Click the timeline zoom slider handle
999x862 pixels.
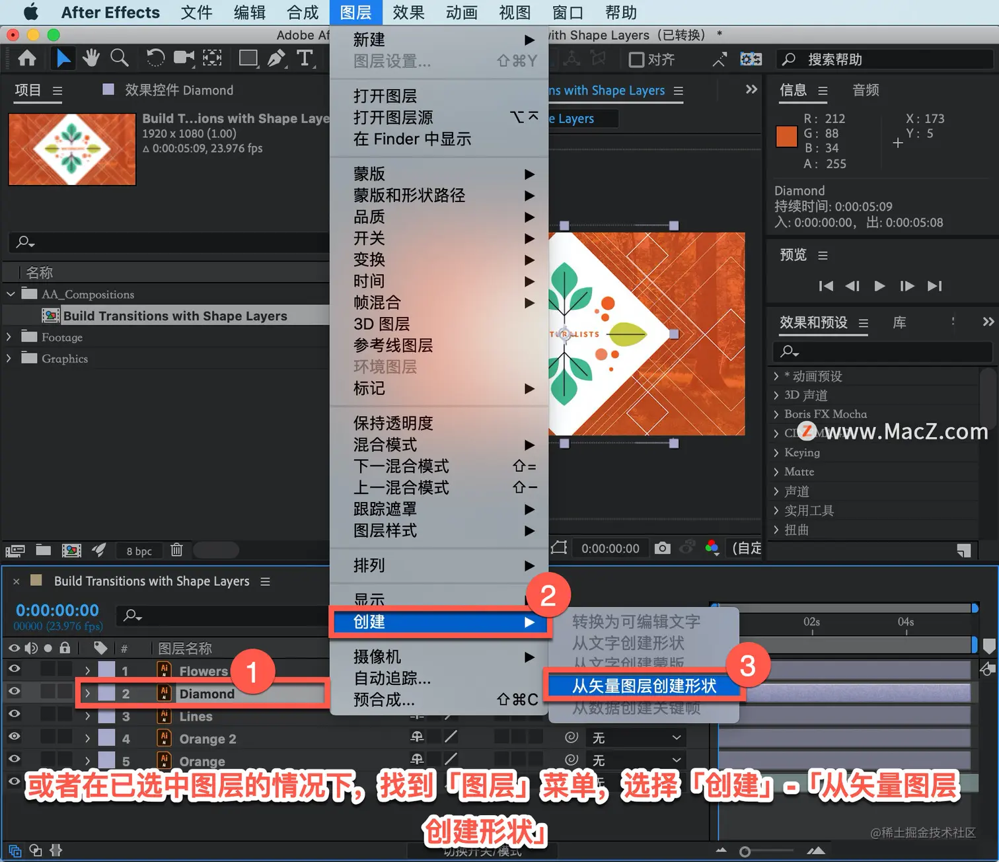[x=745, y=851]
